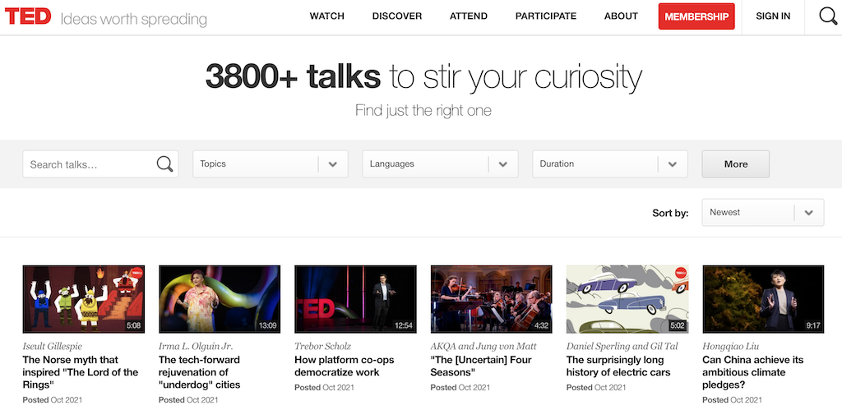
Task: Click the 4:32 duration badge
Action: click(x=541, y=325)
